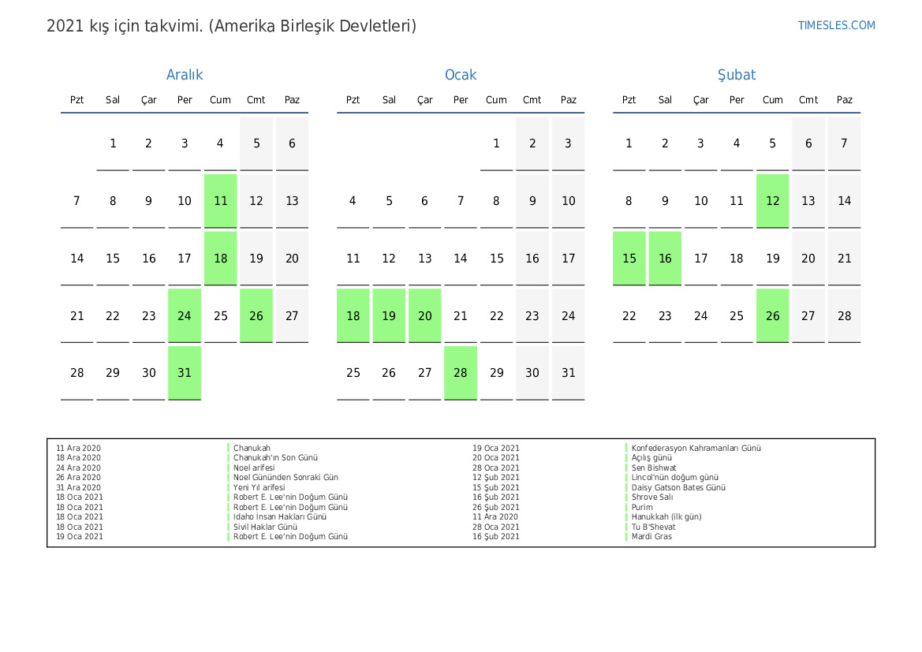Select highlighted 26 in Şubat calendar
The width and height of the screenshot is (922, 652).
[773, 316]
